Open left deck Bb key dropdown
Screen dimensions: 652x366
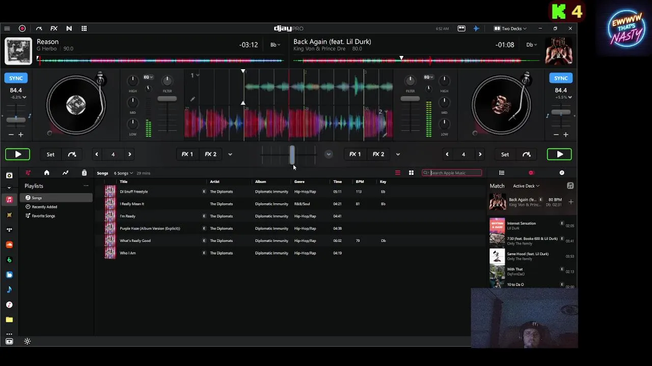click(276, 45)
